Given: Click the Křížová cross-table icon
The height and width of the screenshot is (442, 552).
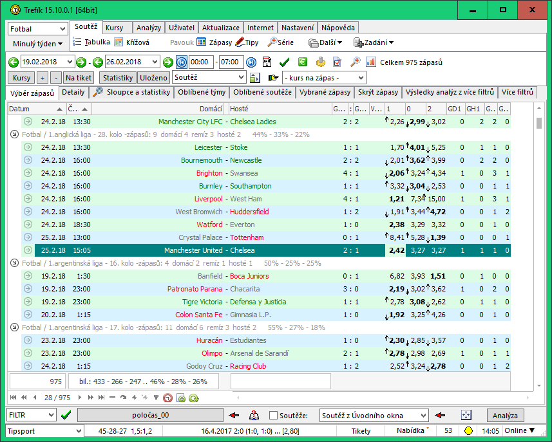Looking at the screenshot, I should pos(119,42).
